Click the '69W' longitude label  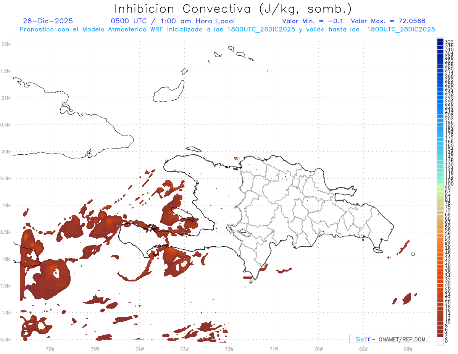click(363, 348)
